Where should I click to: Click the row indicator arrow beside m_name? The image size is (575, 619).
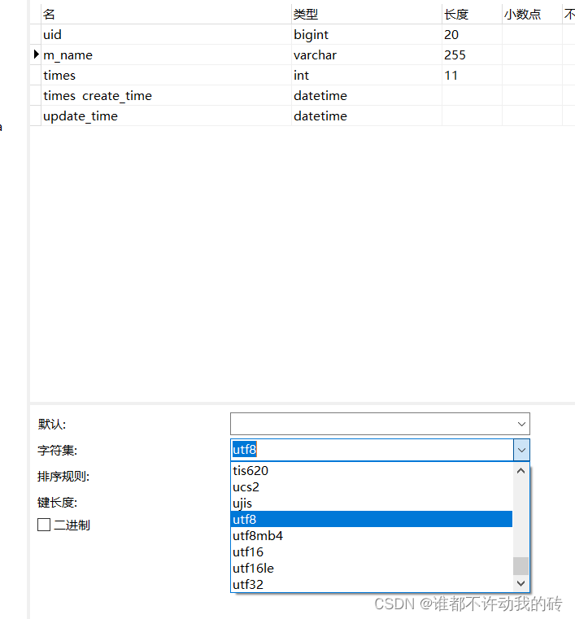pyautogui.click(x=36, y=54)
